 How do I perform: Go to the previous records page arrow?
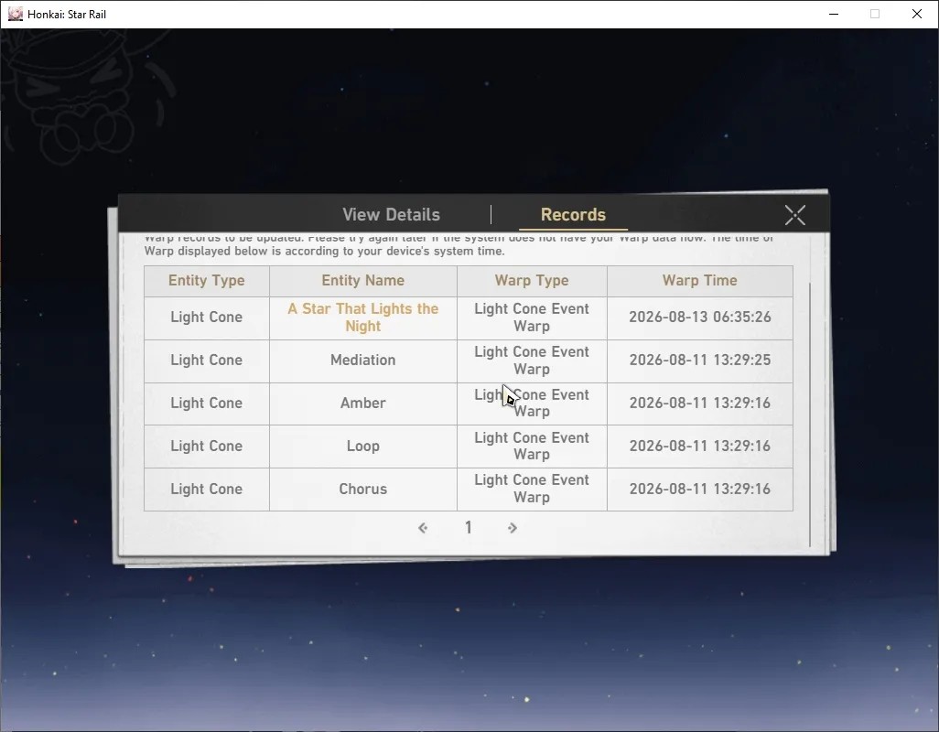[x=423, y=527]
